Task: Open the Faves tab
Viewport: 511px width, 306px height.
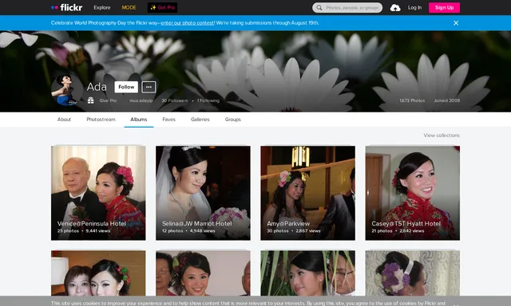Action: coord(168,120)
